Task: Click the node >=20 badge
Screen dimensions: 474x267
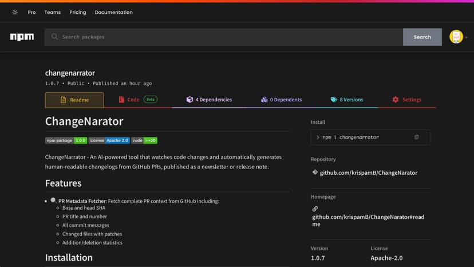Action: coord(144,140)
